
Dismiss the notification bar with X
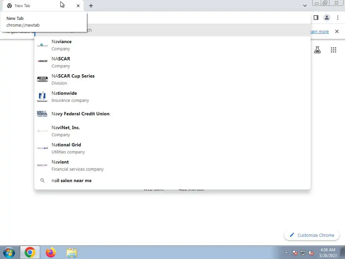[x=337, y=31]
